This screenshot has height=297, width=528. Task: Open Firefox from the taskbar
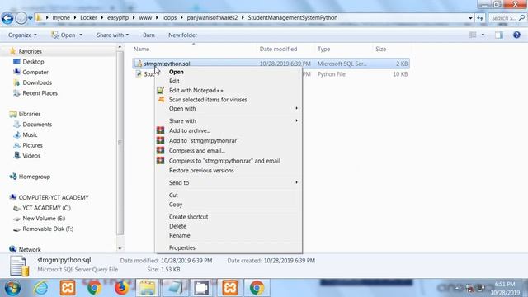(121, 288)
